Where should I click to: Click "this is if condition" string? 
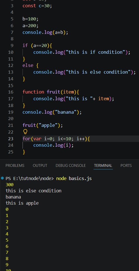point(96,52)
